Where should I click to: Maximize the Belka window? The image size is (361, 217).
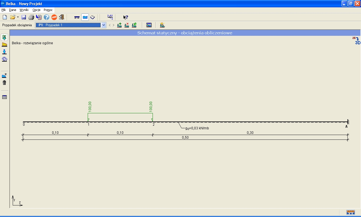351,4
